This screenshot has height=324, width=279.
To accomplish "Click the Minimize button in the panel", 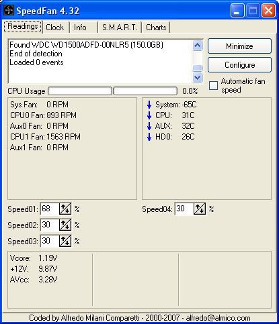I will [239, 46].
